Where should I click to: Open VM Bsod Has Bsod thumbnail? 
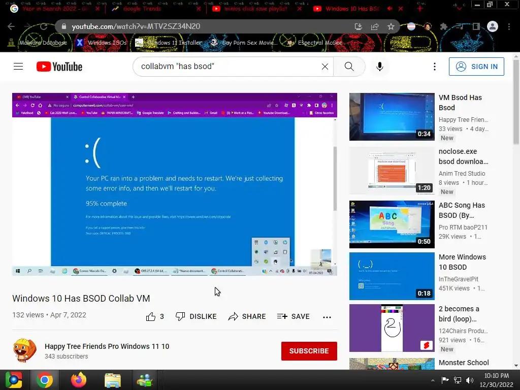tap(392, 117)
